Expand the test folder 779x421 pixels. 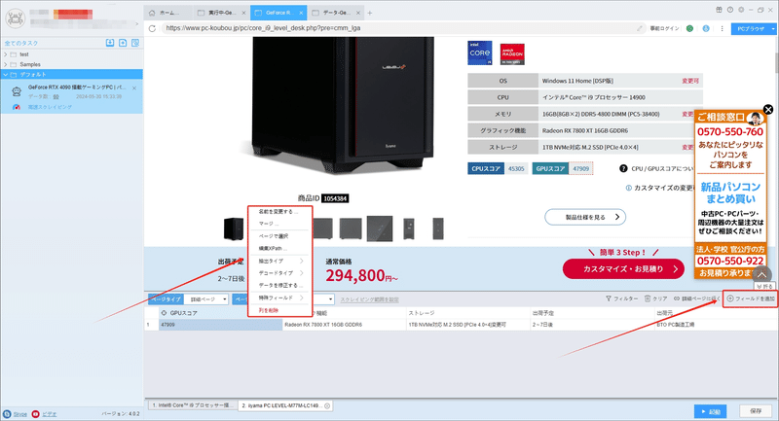6,54
